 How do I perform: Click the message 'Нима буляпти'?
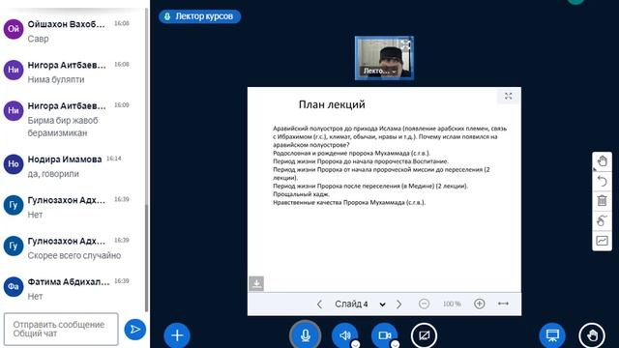point(56,79)
